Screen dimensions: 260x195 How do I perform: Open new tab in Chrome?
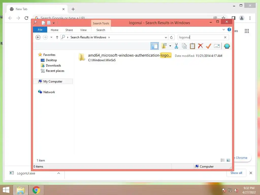tap(73, 9)
